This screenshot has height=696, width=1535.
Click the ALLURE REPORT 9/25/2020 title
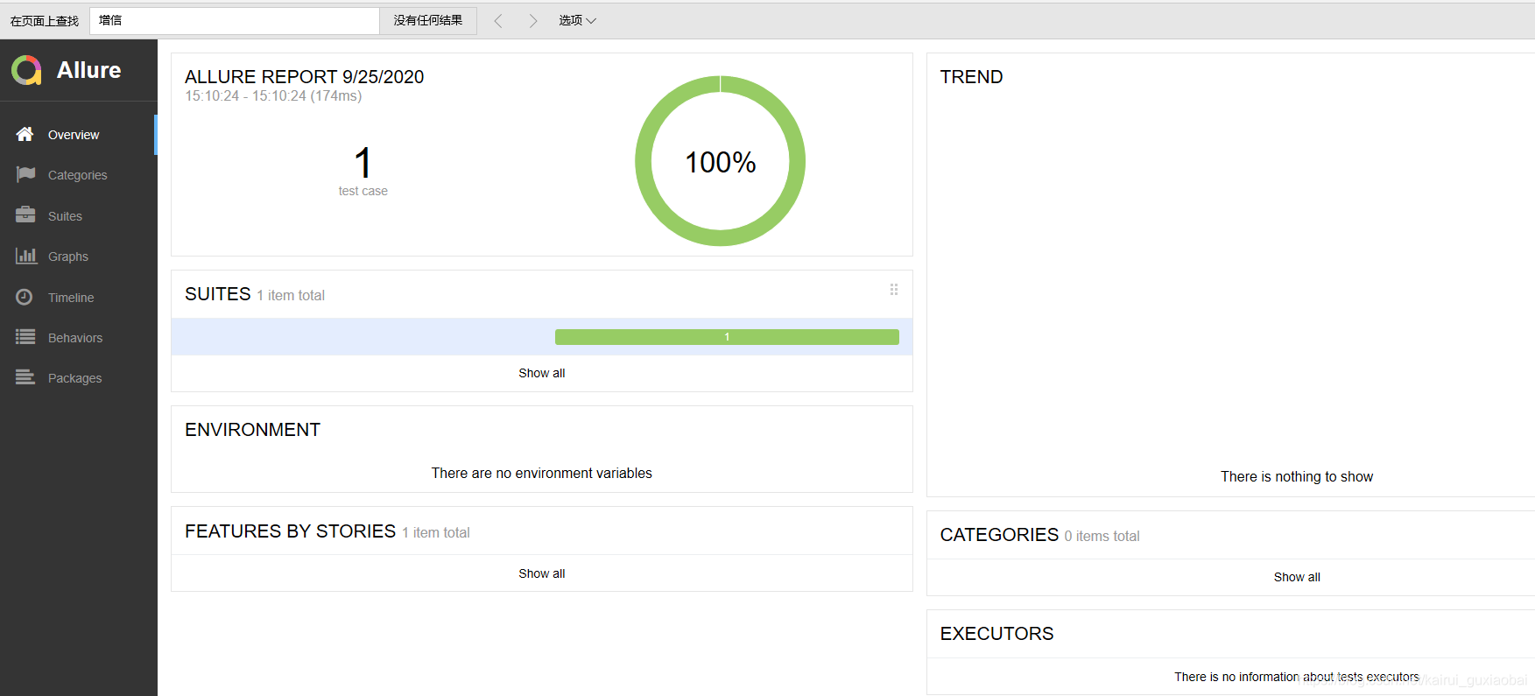304,77
